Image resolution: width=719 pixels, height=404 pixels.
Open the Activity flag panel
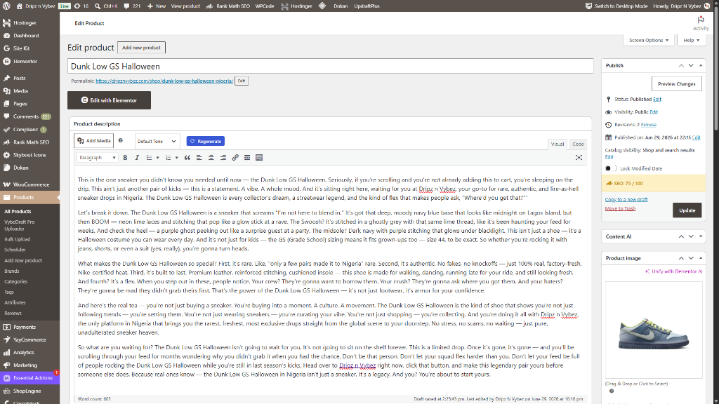700,23
